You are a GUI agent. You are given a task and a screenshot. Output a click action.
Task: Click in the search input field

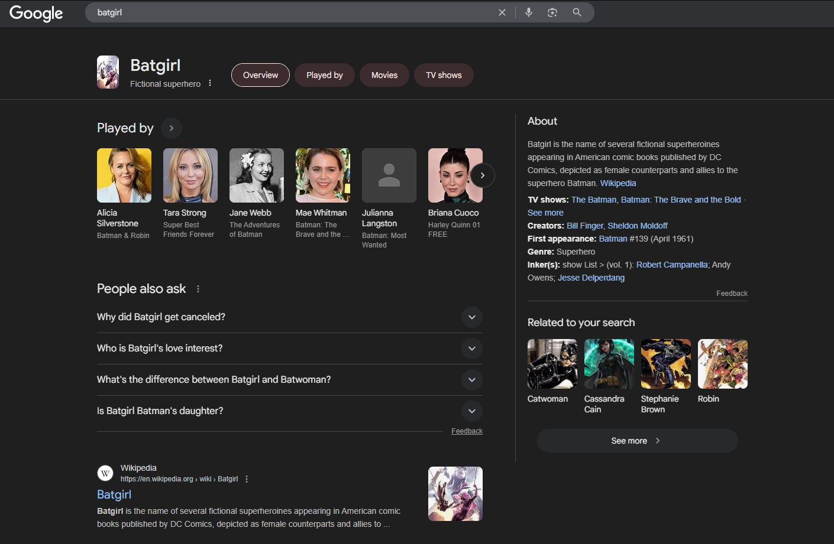click(x=293, y=12)
